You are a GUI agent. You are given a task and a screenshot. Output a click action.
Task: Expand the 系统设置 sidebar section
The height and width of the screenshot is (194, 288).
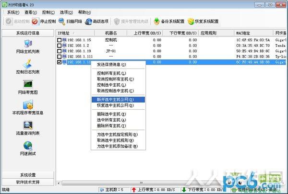(x=28, y=175)
